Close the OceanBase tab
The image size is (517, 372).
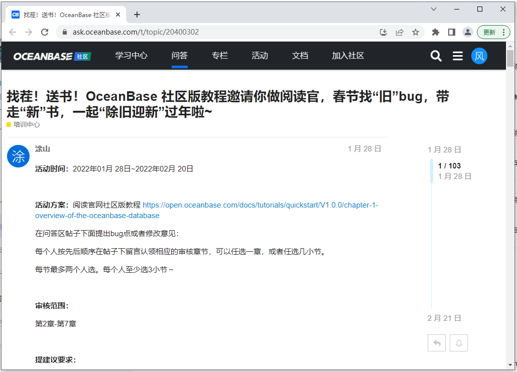click(x=118, y=15)
